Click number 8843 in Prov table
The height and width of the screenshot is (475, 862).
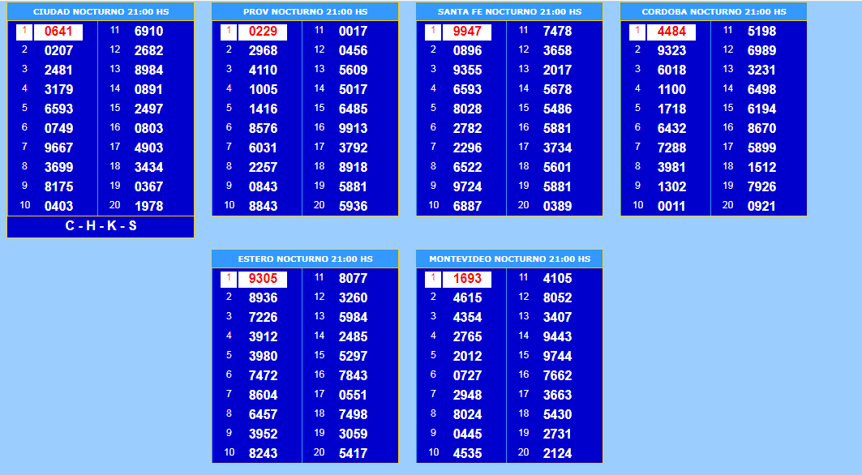263,206
